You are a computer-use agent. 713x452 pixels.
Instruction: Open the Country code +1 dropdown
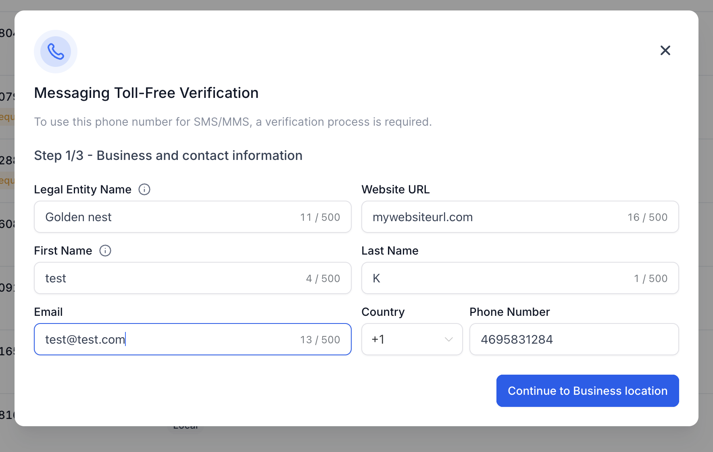click(x=412, y=339)
